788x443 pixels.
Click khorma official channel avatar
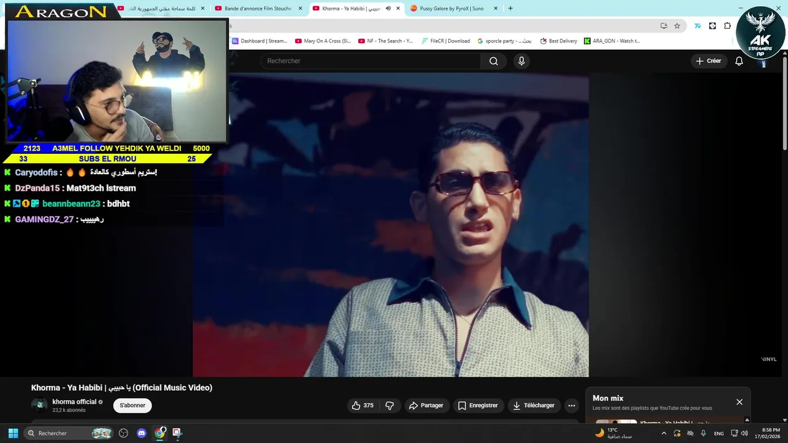pos(39,405)
